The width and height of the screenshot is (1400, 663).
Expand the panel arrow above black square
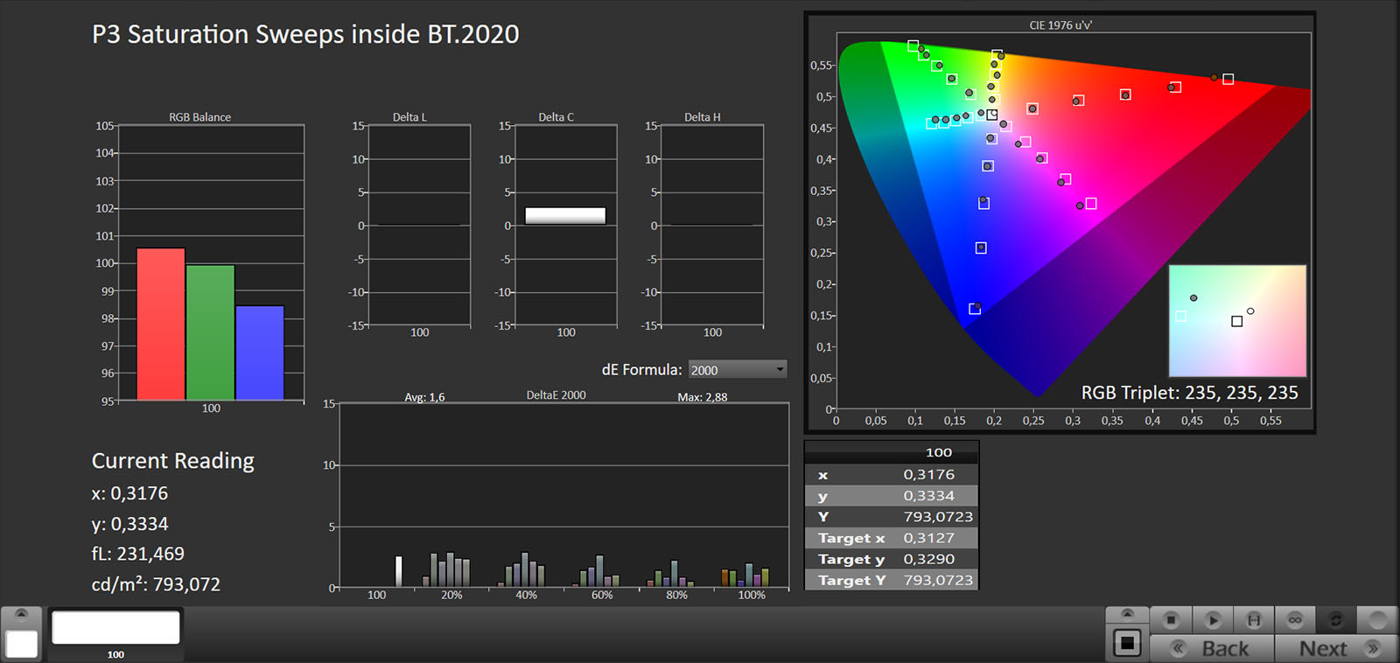click(1127, 613)
